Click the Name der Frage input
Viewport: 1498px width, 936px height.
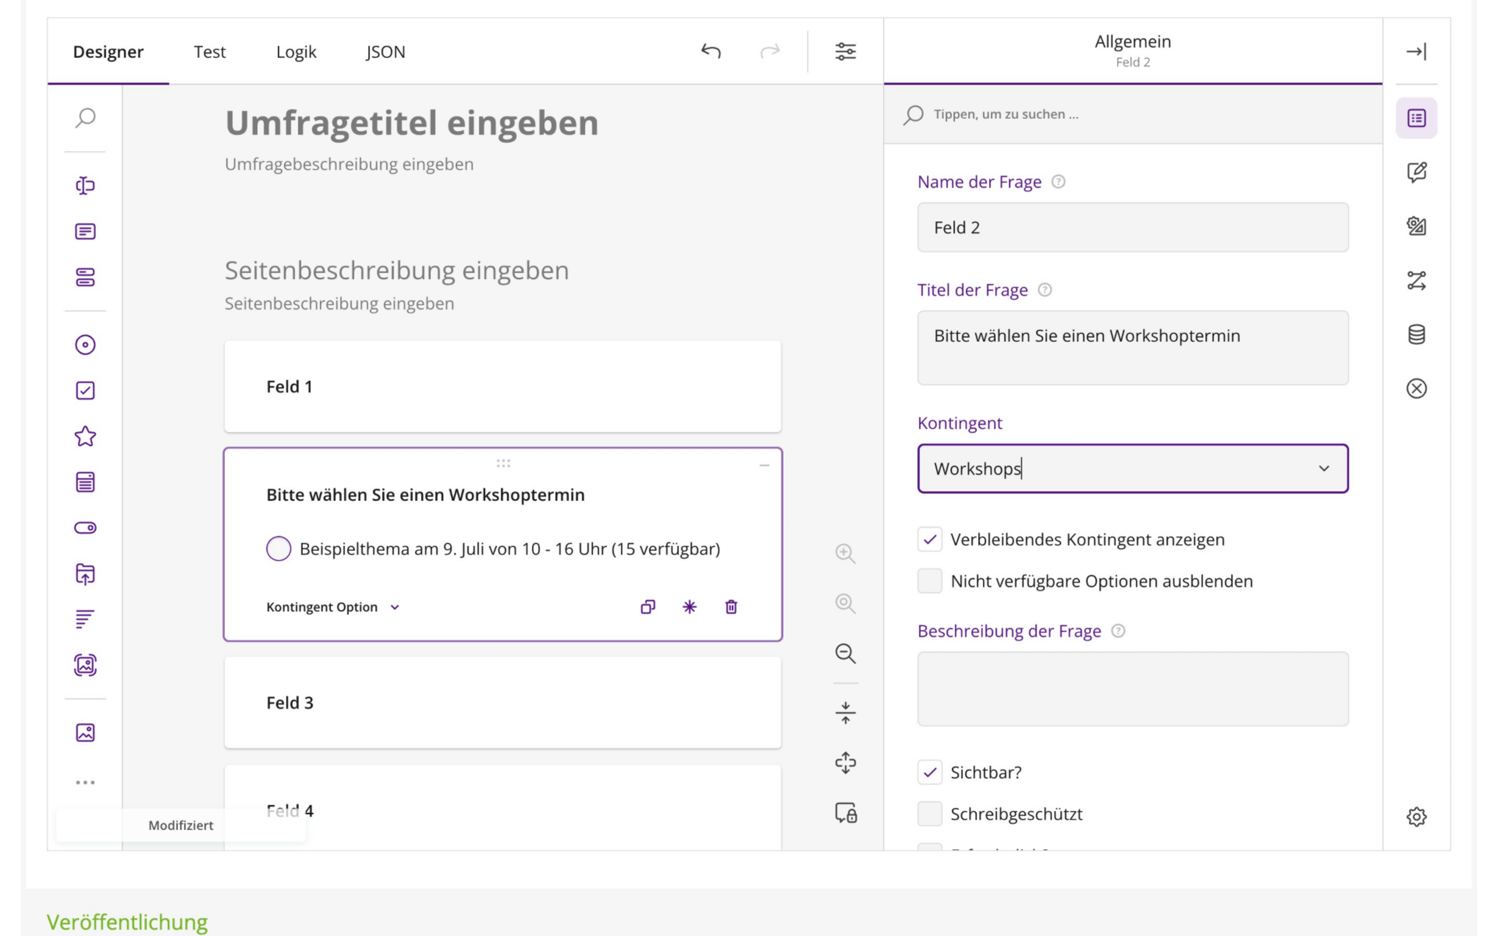[1133, 227]
